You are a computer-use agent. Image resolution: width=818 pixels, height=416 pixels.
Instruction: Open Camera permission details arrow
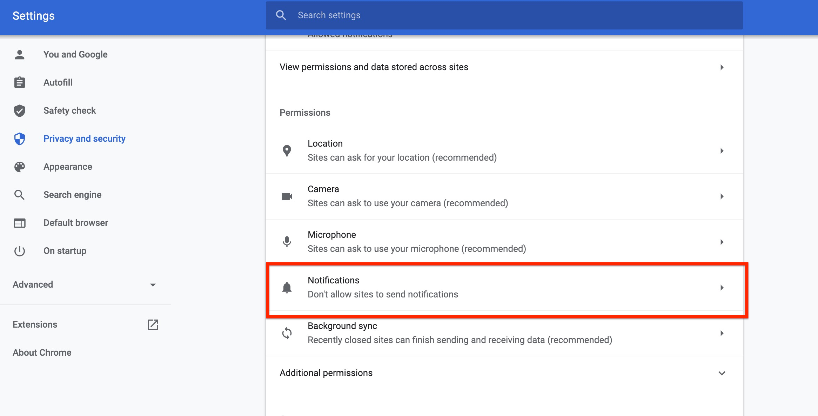point(722,196)
